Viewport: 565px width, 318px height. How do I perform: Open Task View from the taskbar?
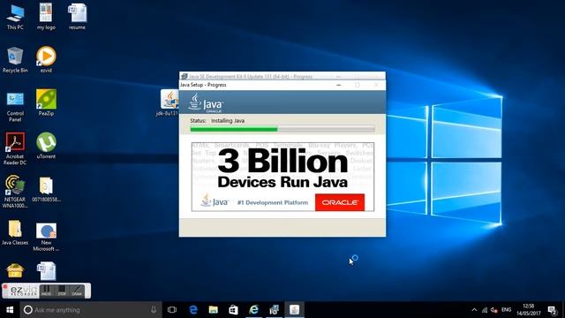172,310
